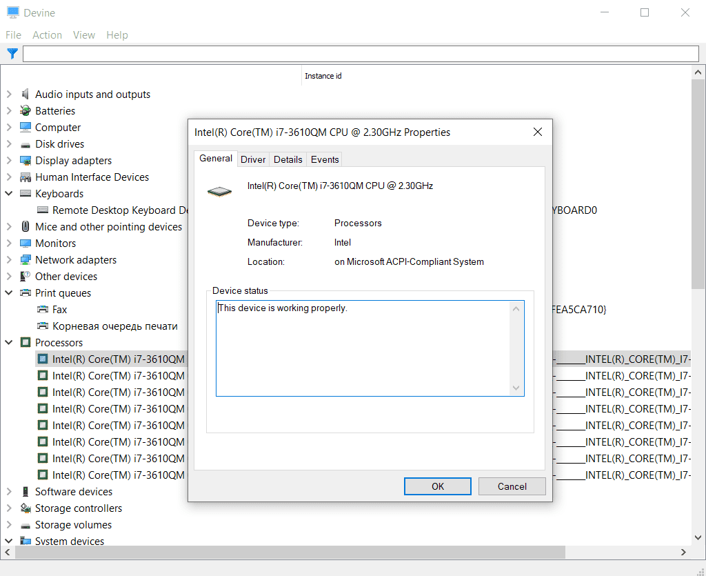Select the Fax print queue item

tap(59, 310)
